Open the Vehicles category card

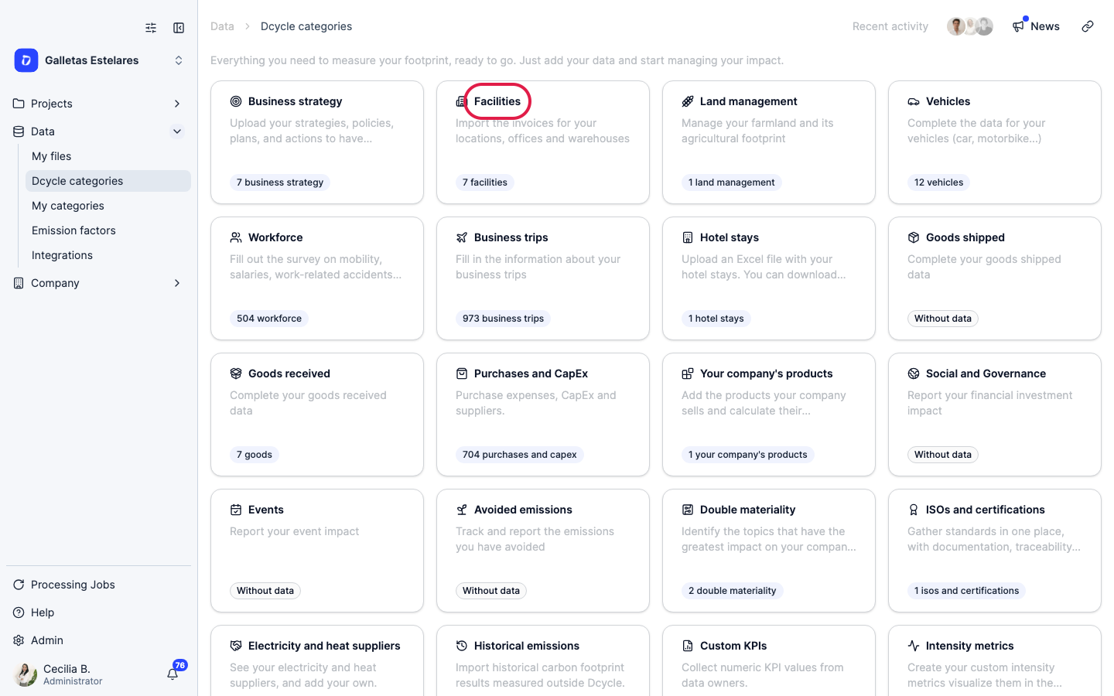(x=995, y=142)
